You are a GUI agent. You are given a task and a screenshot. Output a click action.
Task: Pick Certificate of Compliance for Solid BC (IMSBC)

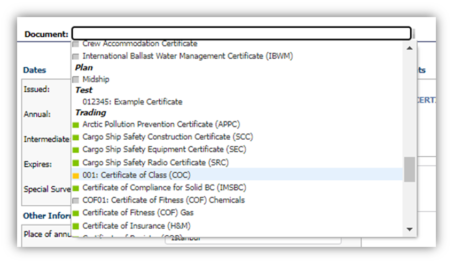(x=164, y=188)
